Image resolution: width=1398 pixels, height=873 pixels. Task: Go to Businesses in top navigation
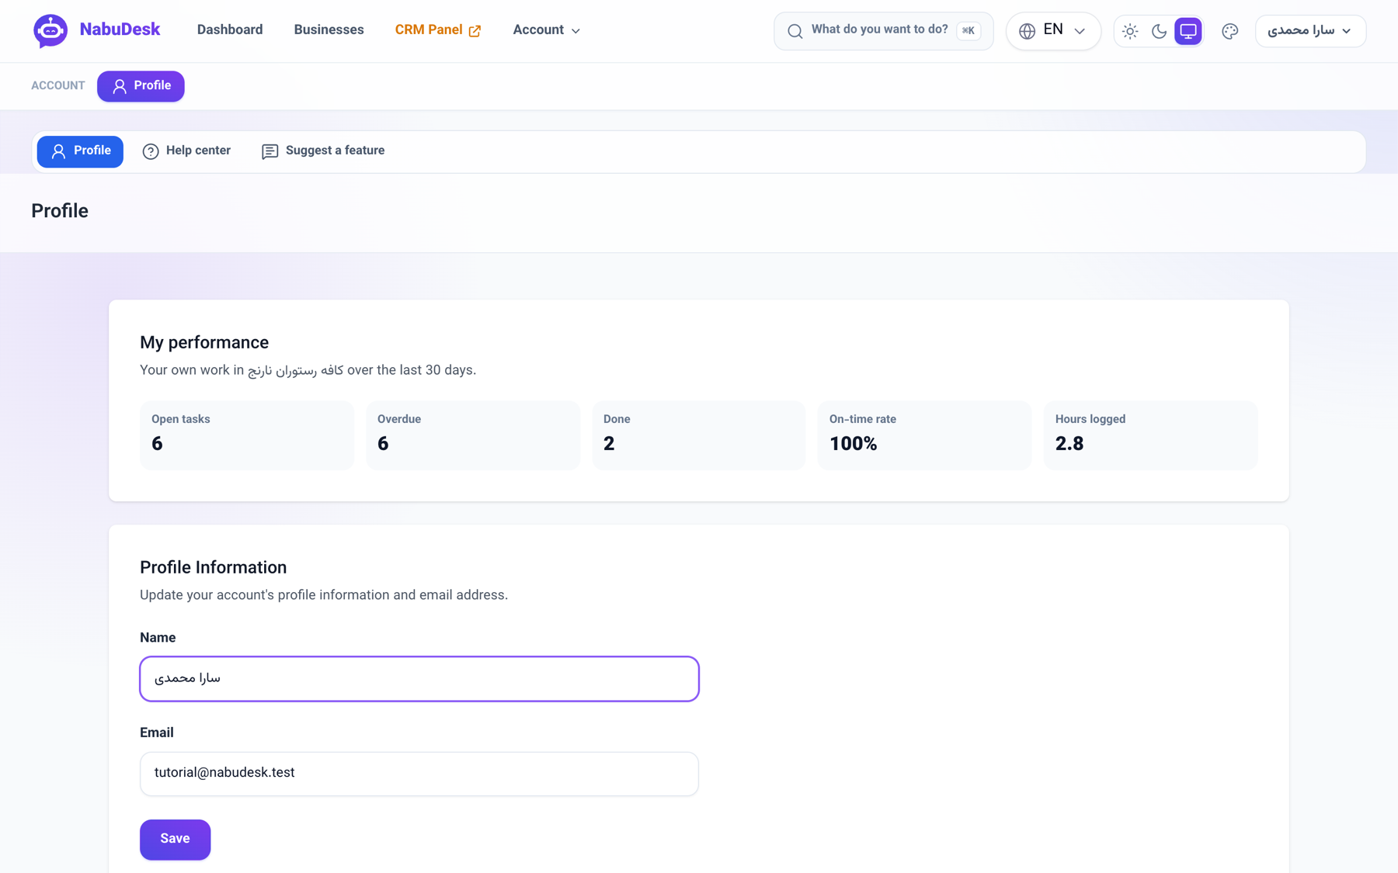tap(329, 30)
